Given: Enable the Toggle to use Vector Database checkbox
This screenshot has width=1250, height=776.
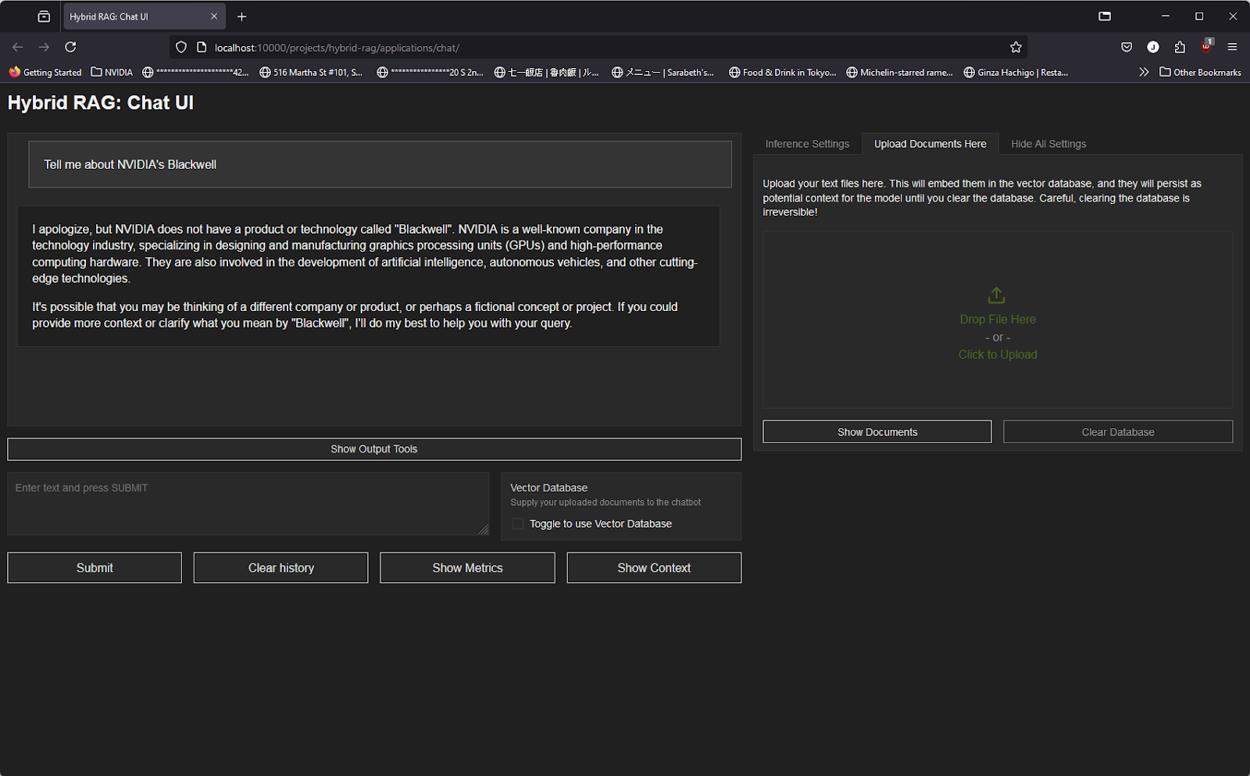Looking at the screenshot, I should tap(517, 524).
